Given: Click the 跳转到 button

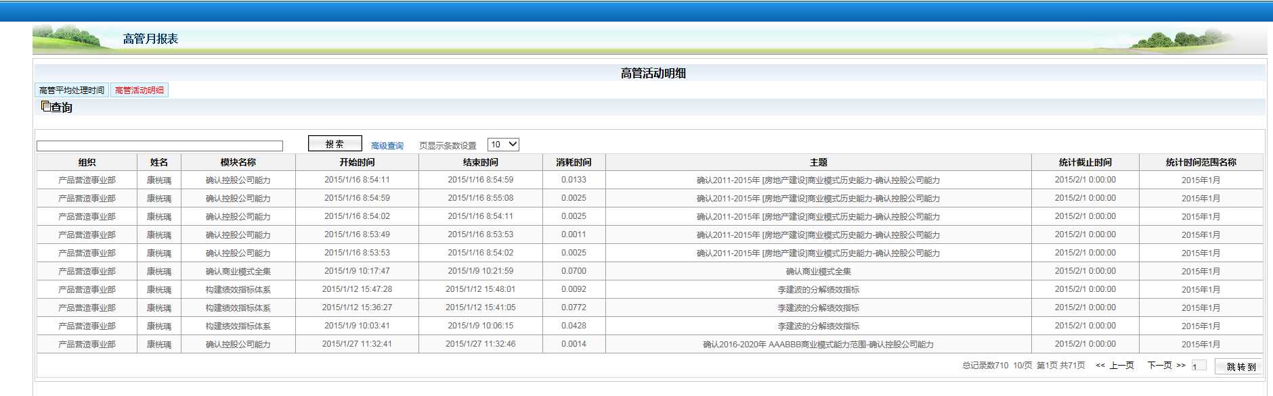Looking at the screenshot, I should [1238, 366].
